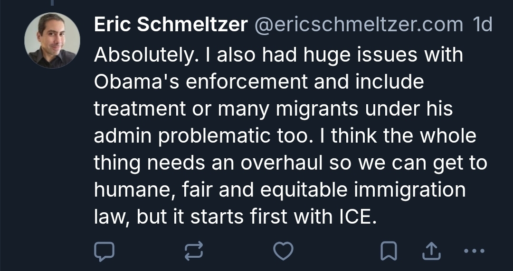Open the @ericschmeltzer.com handle link
The image size is (513, 271).
[x=359, y=25]
